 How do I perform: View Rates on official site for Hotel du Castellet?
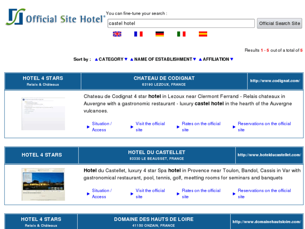(201, 194)
